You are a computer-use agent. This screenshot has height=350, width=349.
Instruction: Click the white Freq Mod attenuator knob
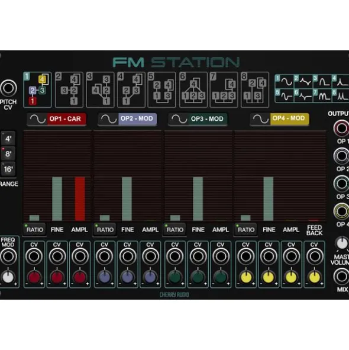(8, 278)
